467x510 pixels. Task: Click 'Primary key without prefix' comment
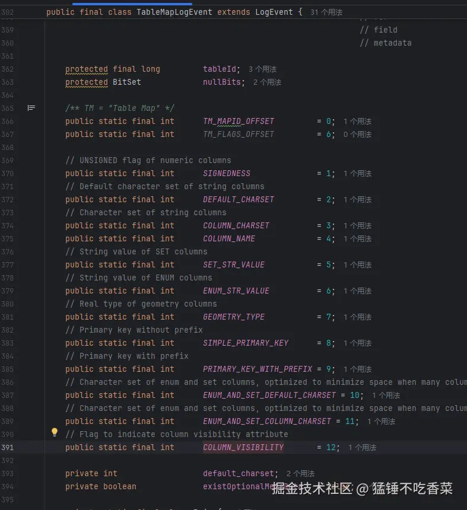[x=134, y=330]
